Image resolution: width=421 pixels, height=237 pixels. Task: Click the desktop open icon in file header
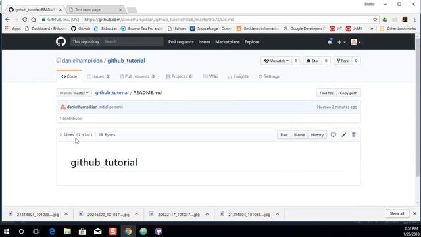(x=334, y=134)
